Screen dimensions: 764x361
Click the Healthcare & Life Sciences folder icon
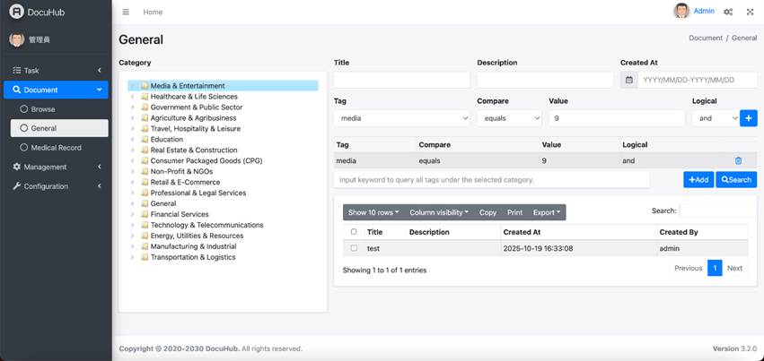[x=145, y=96]
